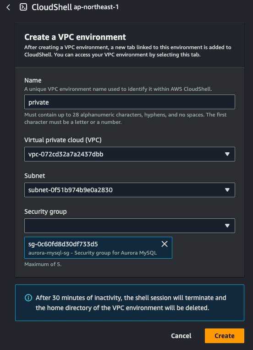Create the VPC environment
Screen dimensions: 253x350
coord(225,336)
